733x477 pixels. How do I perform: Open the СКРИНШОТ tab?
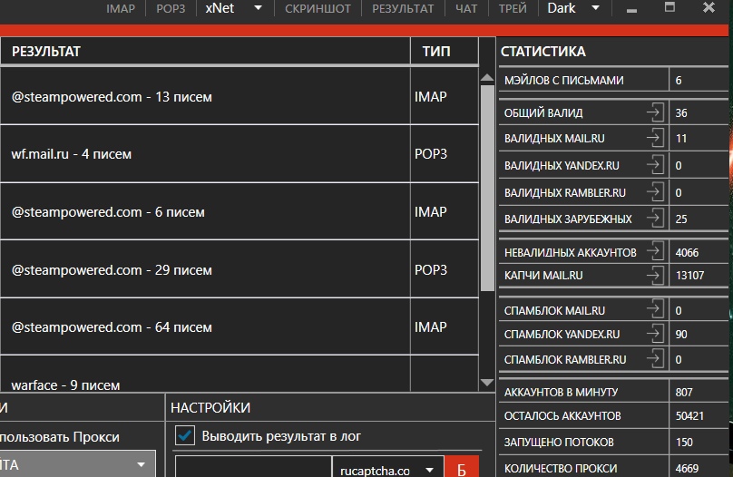(x=317, y=9)
